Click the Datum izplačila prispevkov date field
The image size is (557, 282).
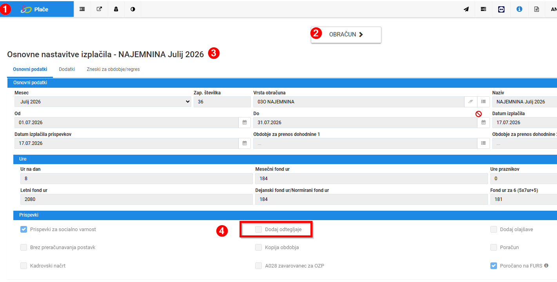tap(127, 143)
